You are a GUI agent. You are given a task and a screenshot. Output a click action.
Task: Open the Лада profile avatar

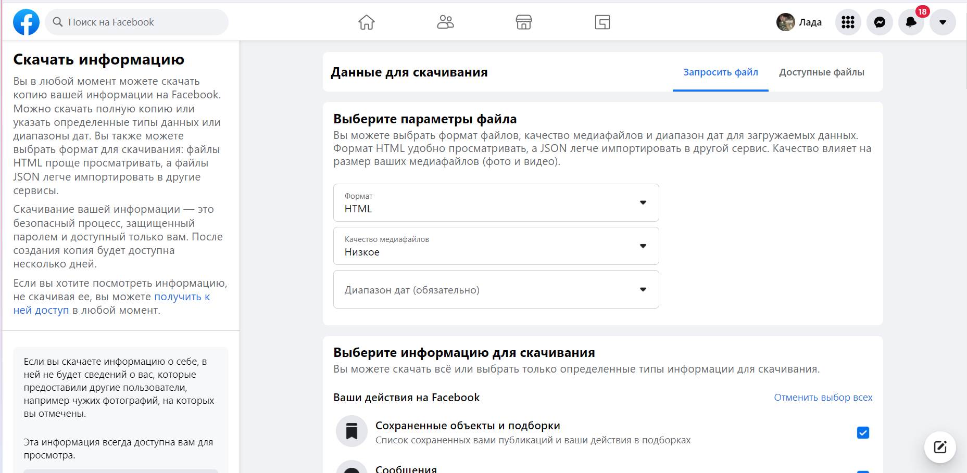pyautogui.click(x=785, y=22)
